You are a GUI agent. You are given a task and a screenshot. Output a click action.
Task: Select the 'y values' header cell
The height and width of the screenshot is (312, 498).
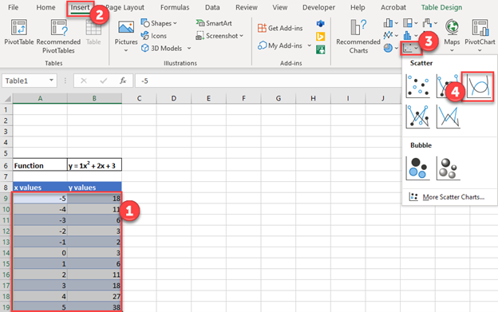[x=95, y=188]
